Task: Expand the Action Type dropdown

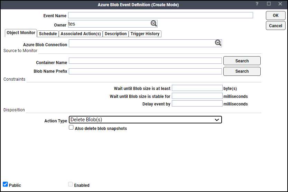Action: [145, 120]
